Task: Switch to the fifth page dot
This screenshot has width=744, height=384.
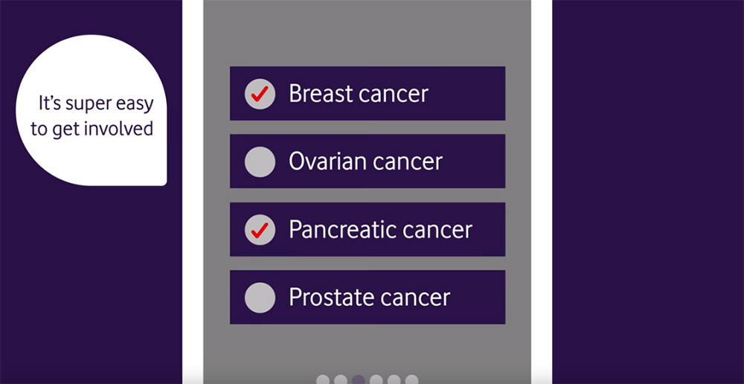Action: coord(394,380)
